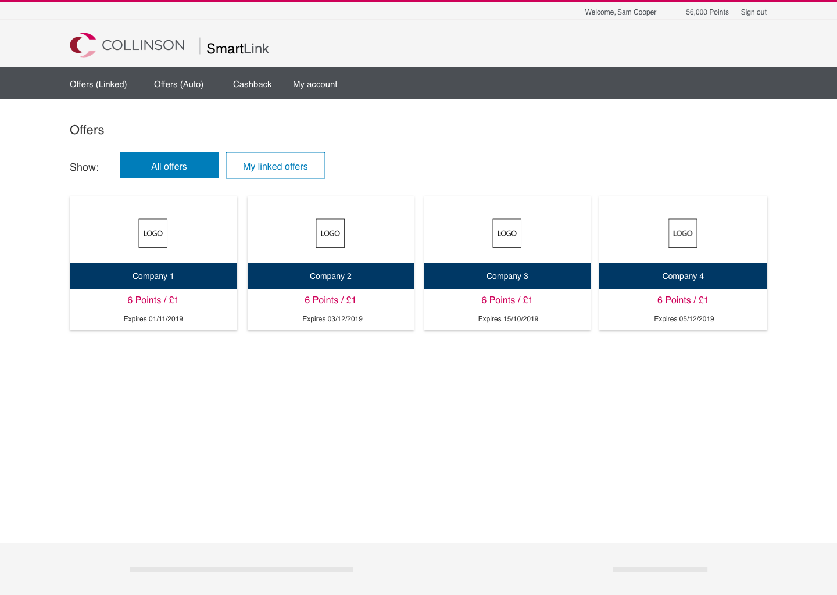Click Company 2's 6 Points / £1 rate
Screen dimensions: 837x595
330,300
